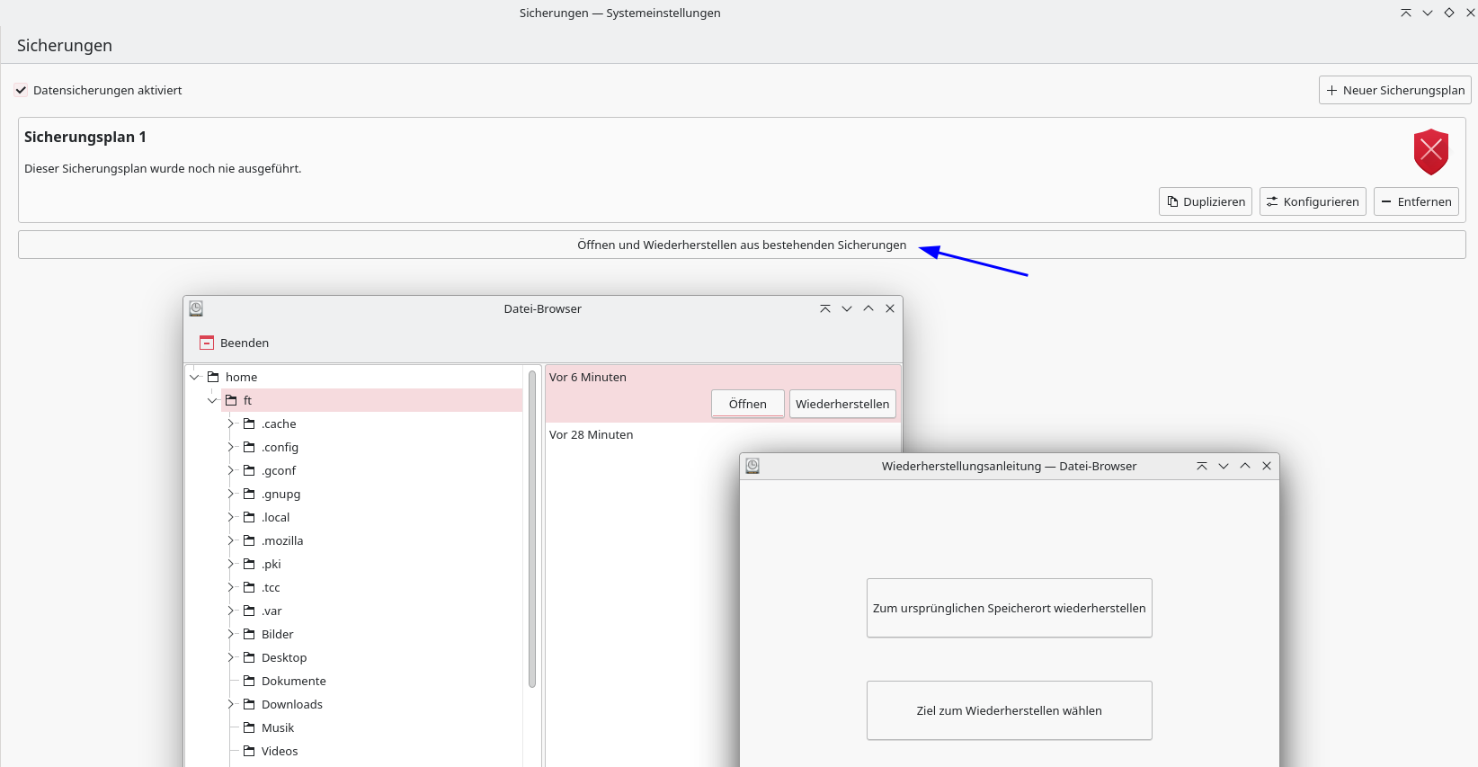Select the Vor 28 Minuten backup entry
The width and height of the screenshot is (1478, 767).
point(591,434)
